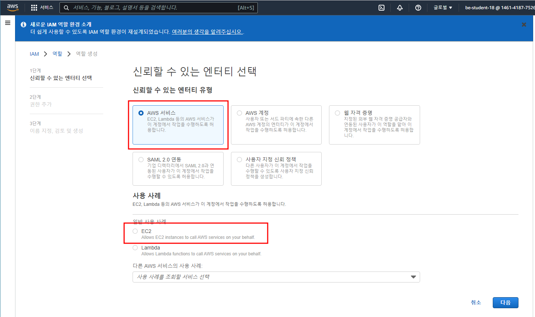This screenshot has width=535, height=317.
Task: Select the SAML 2.0 연동 radio option
Action: tap(141, 160)
